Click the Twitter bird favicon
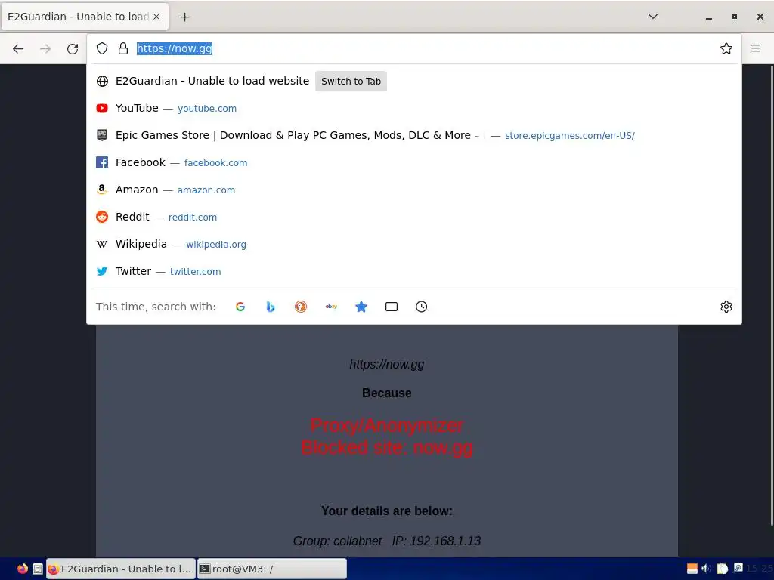Image resolution: width=774 pixels, height=580 pixels. (102, 271)
